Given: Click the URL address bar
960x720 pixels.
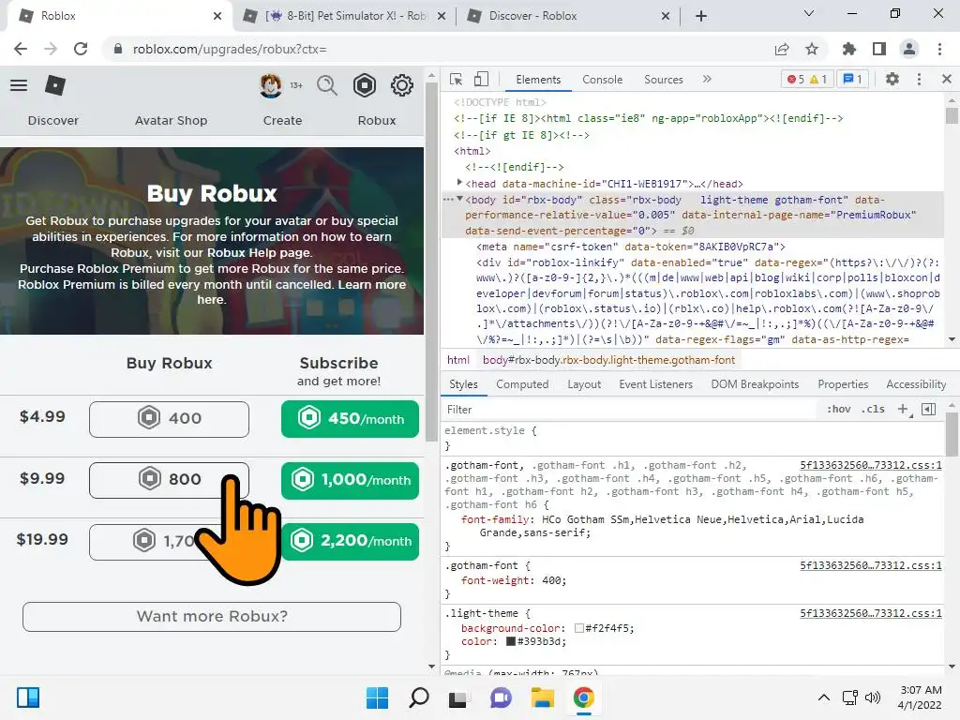Looking at the screenshot, I should [x=435, y=49].
